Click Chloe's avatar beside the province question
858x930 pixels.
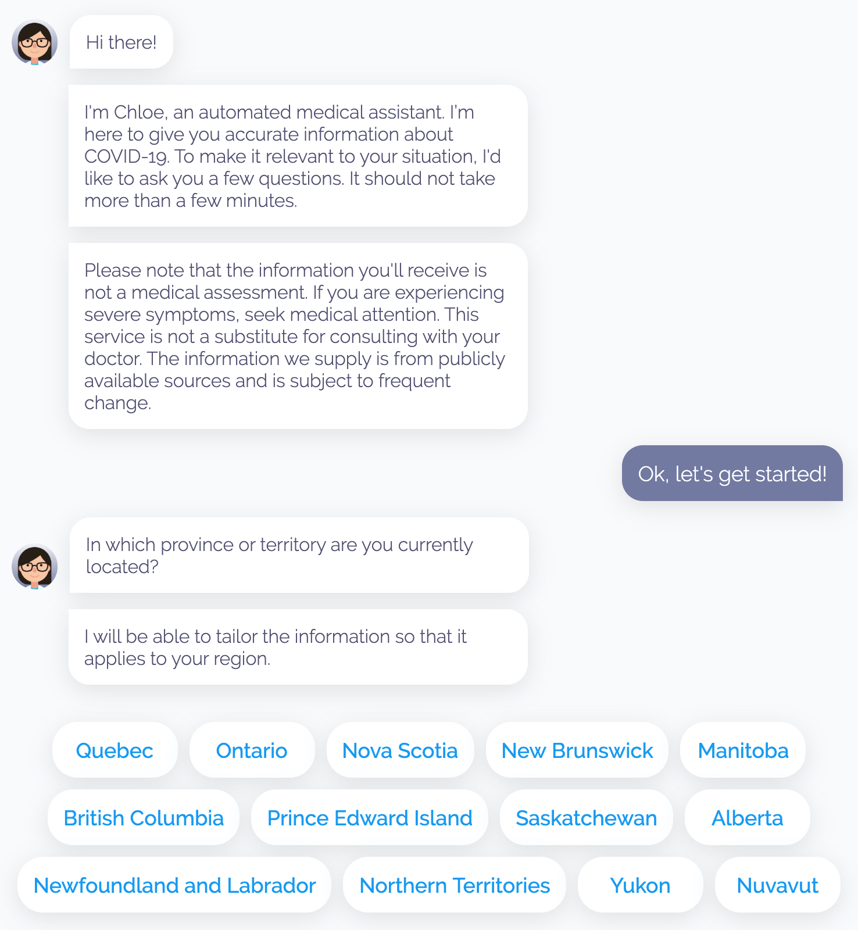pos(34,566)
